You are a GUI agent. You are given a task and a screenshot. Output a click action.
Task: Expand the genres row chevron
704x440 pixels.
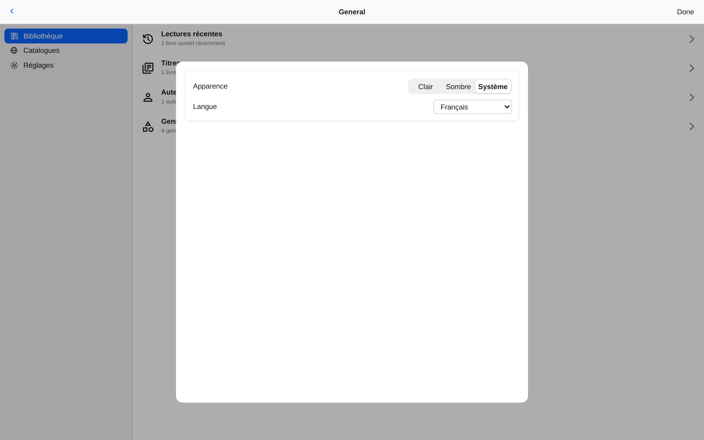tap(692, 127)
